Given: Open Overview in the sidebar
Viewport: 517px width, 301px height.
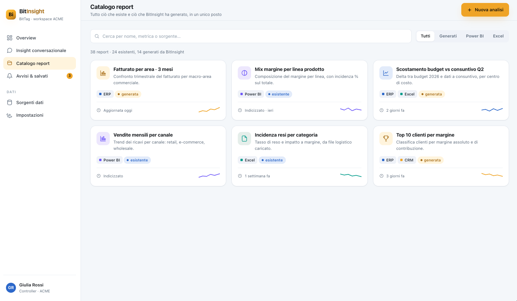Looking at the screenshot, I should tap(39, 38).
